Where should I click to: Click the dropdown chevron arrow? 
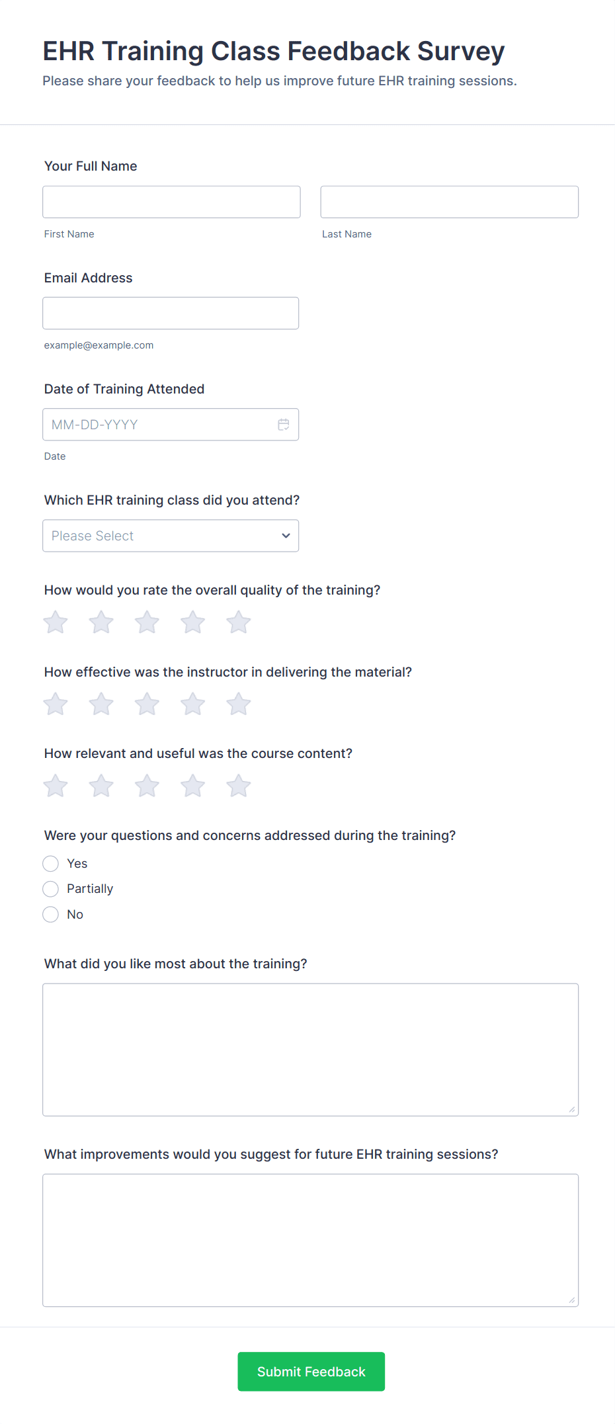pyautogui.click(x=286, y=536)
